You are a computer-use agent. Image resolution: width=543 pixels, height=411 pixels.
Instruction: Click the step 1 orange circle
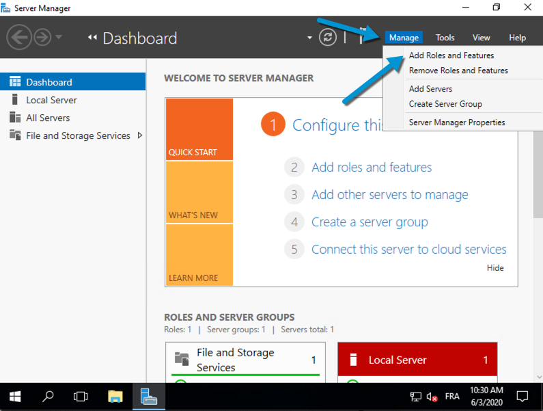273,124
